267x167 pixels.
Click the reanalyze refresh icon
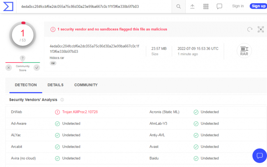(250, 29)
